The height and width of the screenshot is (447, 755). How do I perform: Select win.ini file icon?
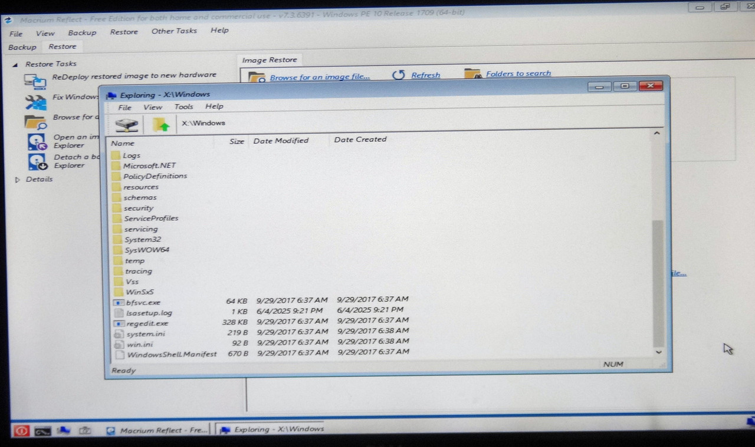(118, 345)
